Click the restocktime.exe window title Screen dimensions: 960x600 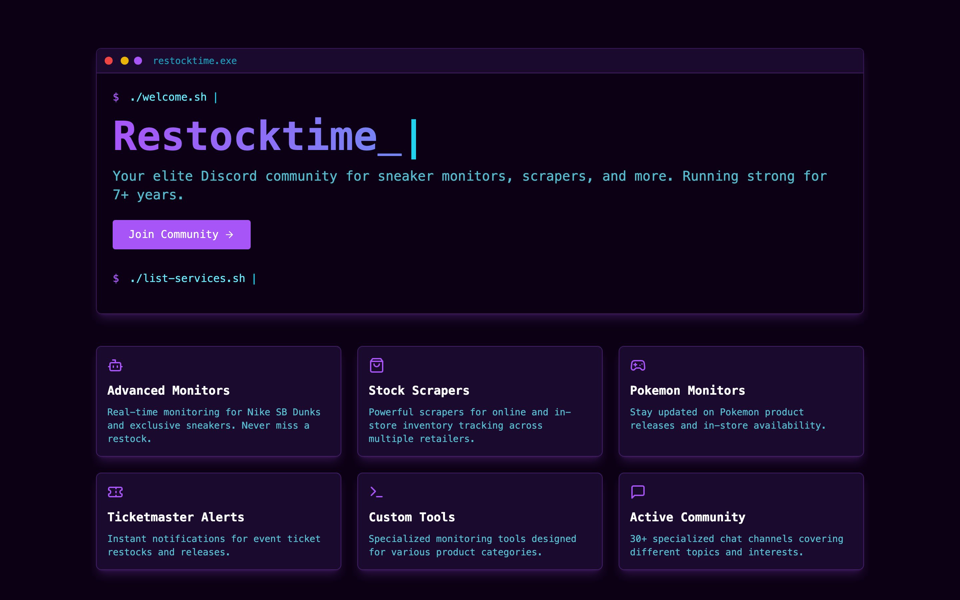tap(195, 61)
